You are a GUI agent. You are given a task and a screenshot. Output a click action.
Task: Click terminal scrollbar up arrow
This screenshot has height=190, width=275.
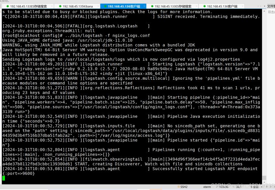click(264, 11)
